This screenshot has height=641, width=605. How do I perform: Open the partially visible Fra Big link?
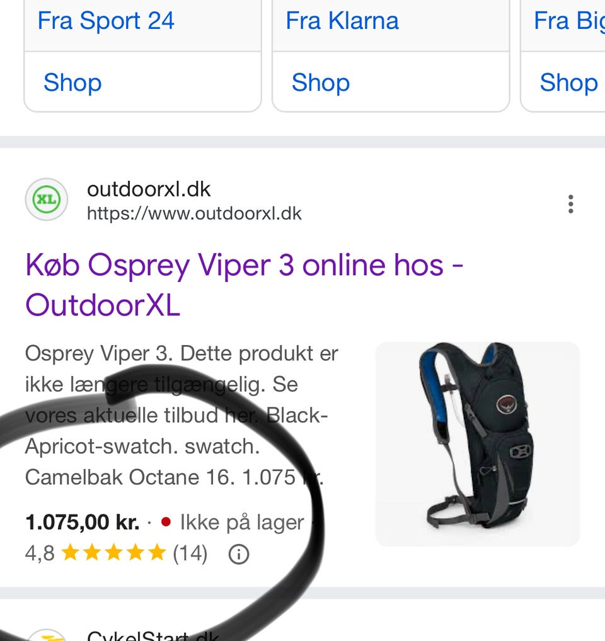click(x=569, y=21)
